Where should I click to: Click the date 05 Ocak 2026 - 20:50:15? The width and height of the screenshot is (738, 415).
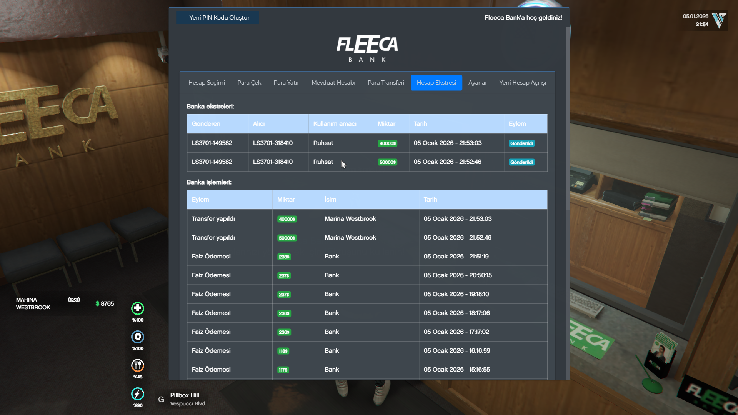[x=458, y=275]
